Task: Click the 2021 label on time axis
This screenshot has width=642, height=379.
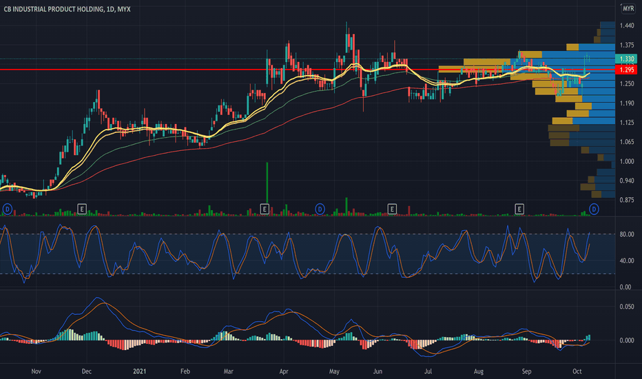Action: tap(139, 371)
